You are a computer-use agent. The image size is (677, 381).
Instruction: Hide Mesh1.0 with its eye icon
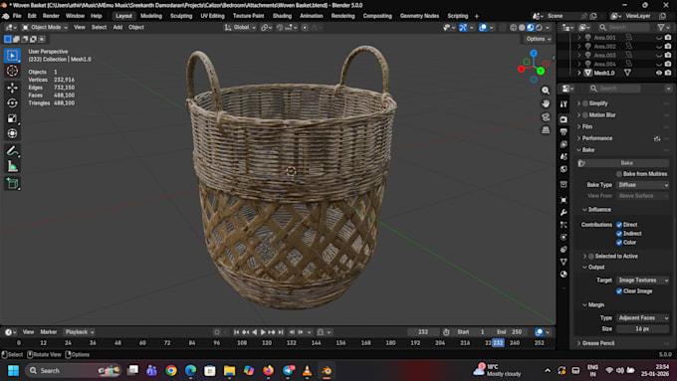point(659,73)
